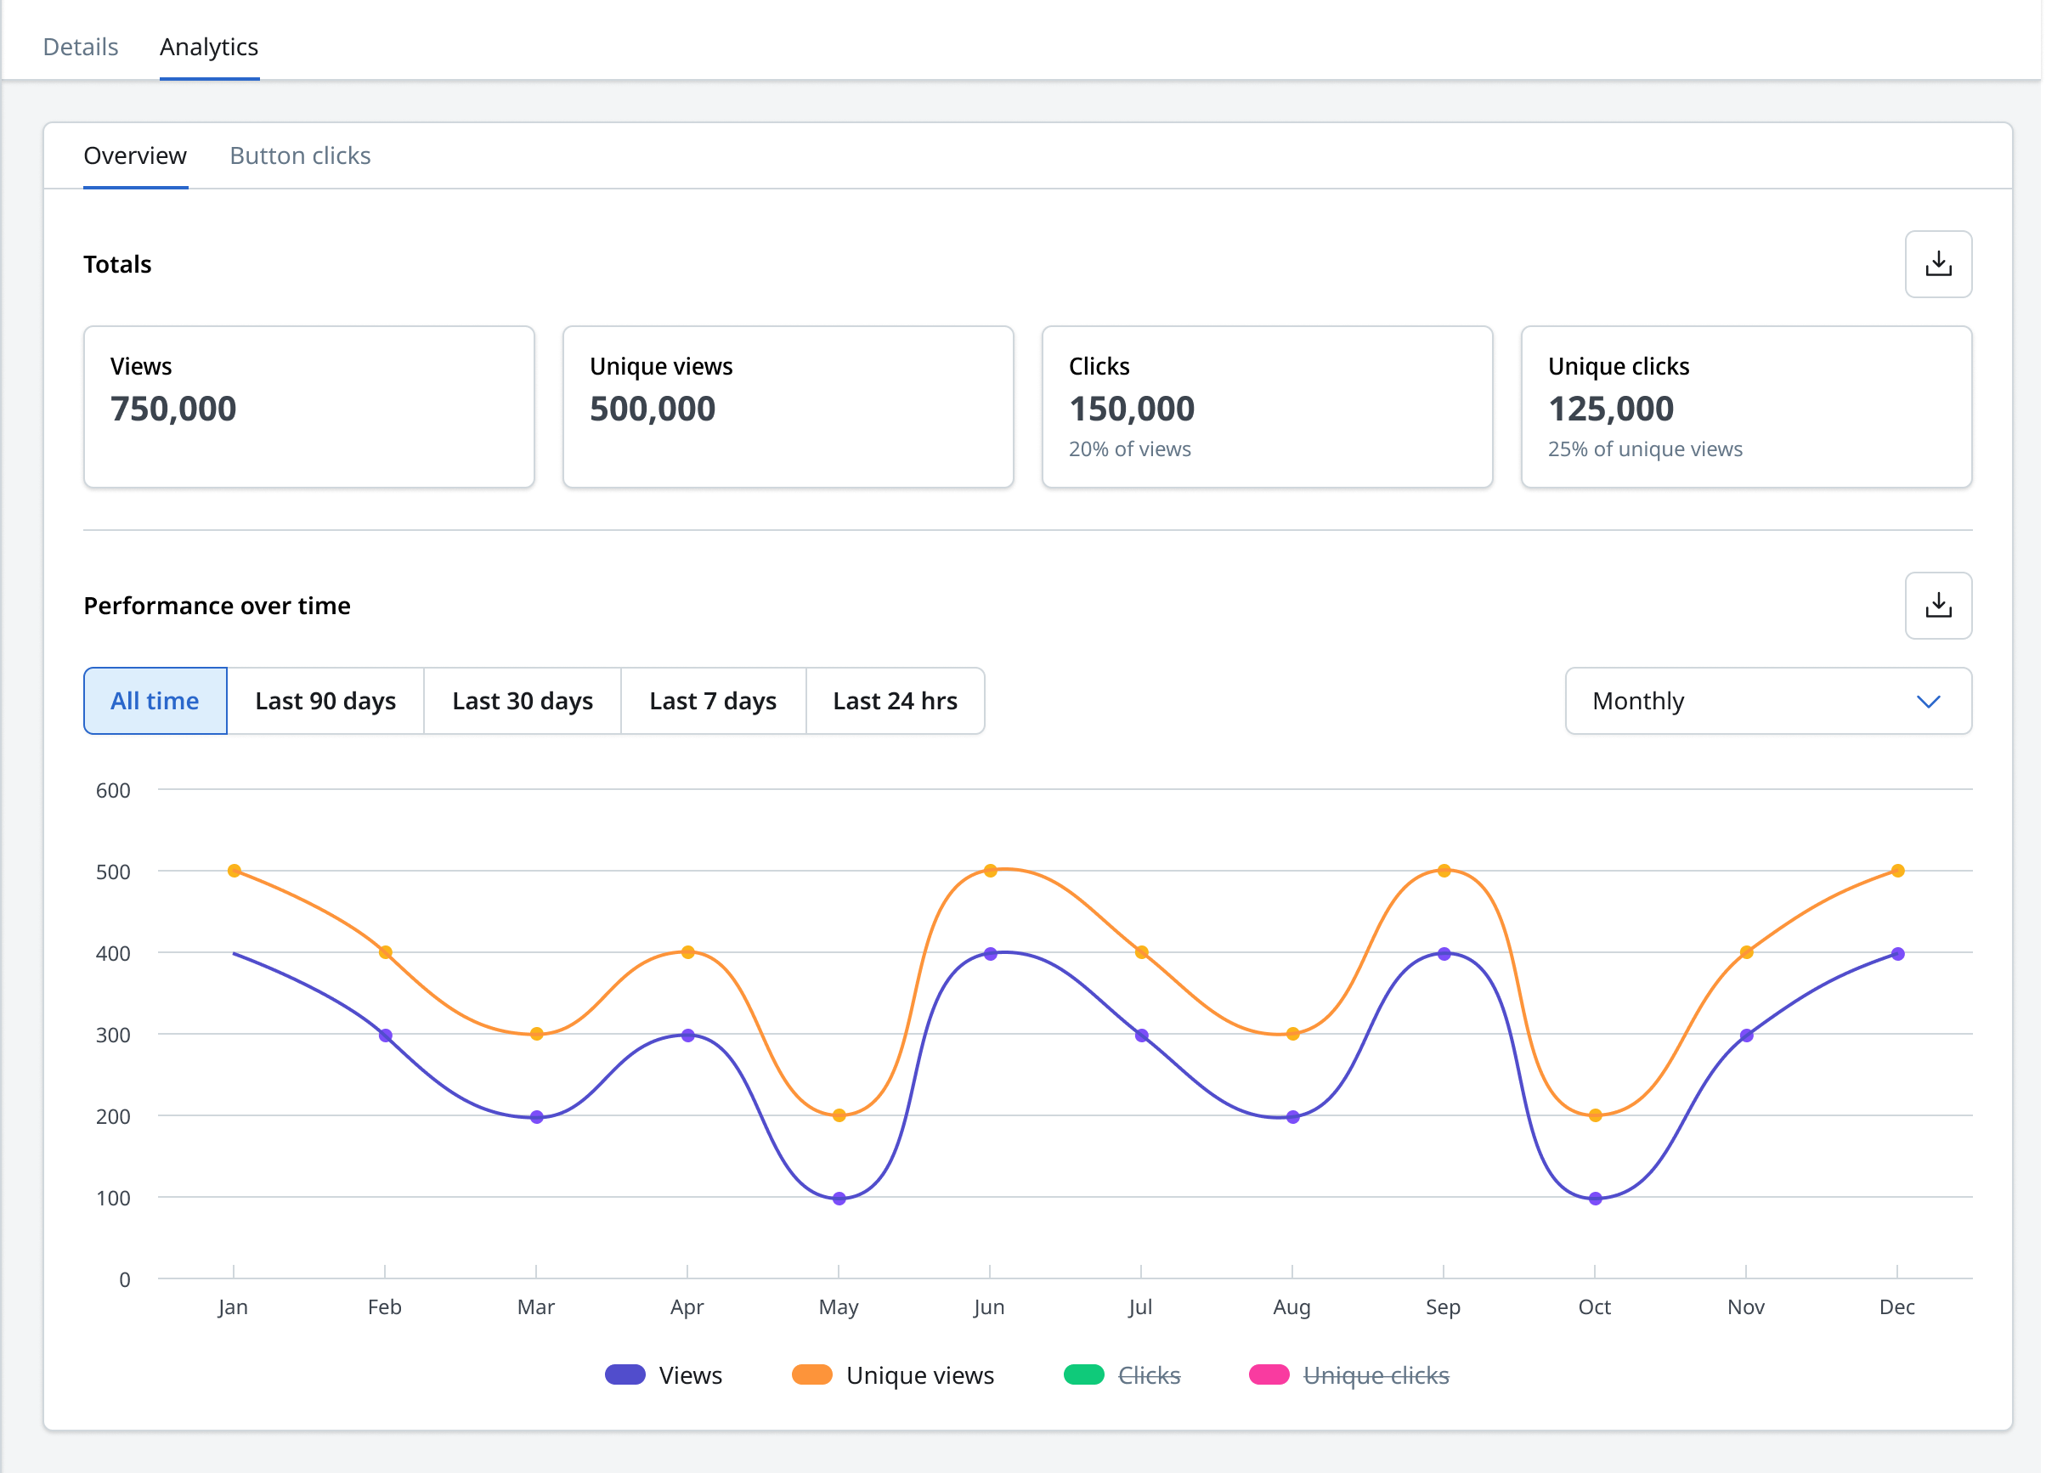2046x1473 pixels.
Task: Click the Unique views data point for Mar
Action: pyautogui.click(x=537, y=1034)
